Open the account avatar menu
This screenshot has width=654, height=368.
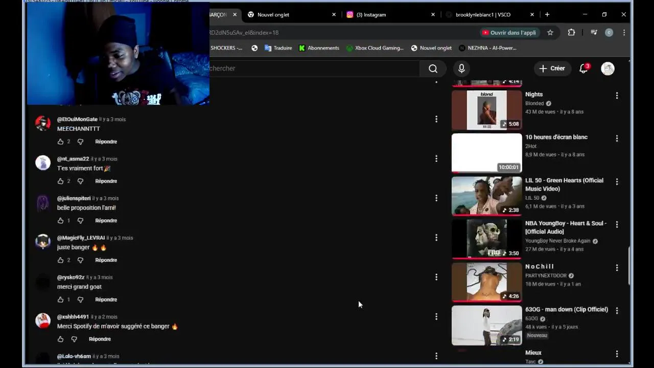(x=608, y=68)
